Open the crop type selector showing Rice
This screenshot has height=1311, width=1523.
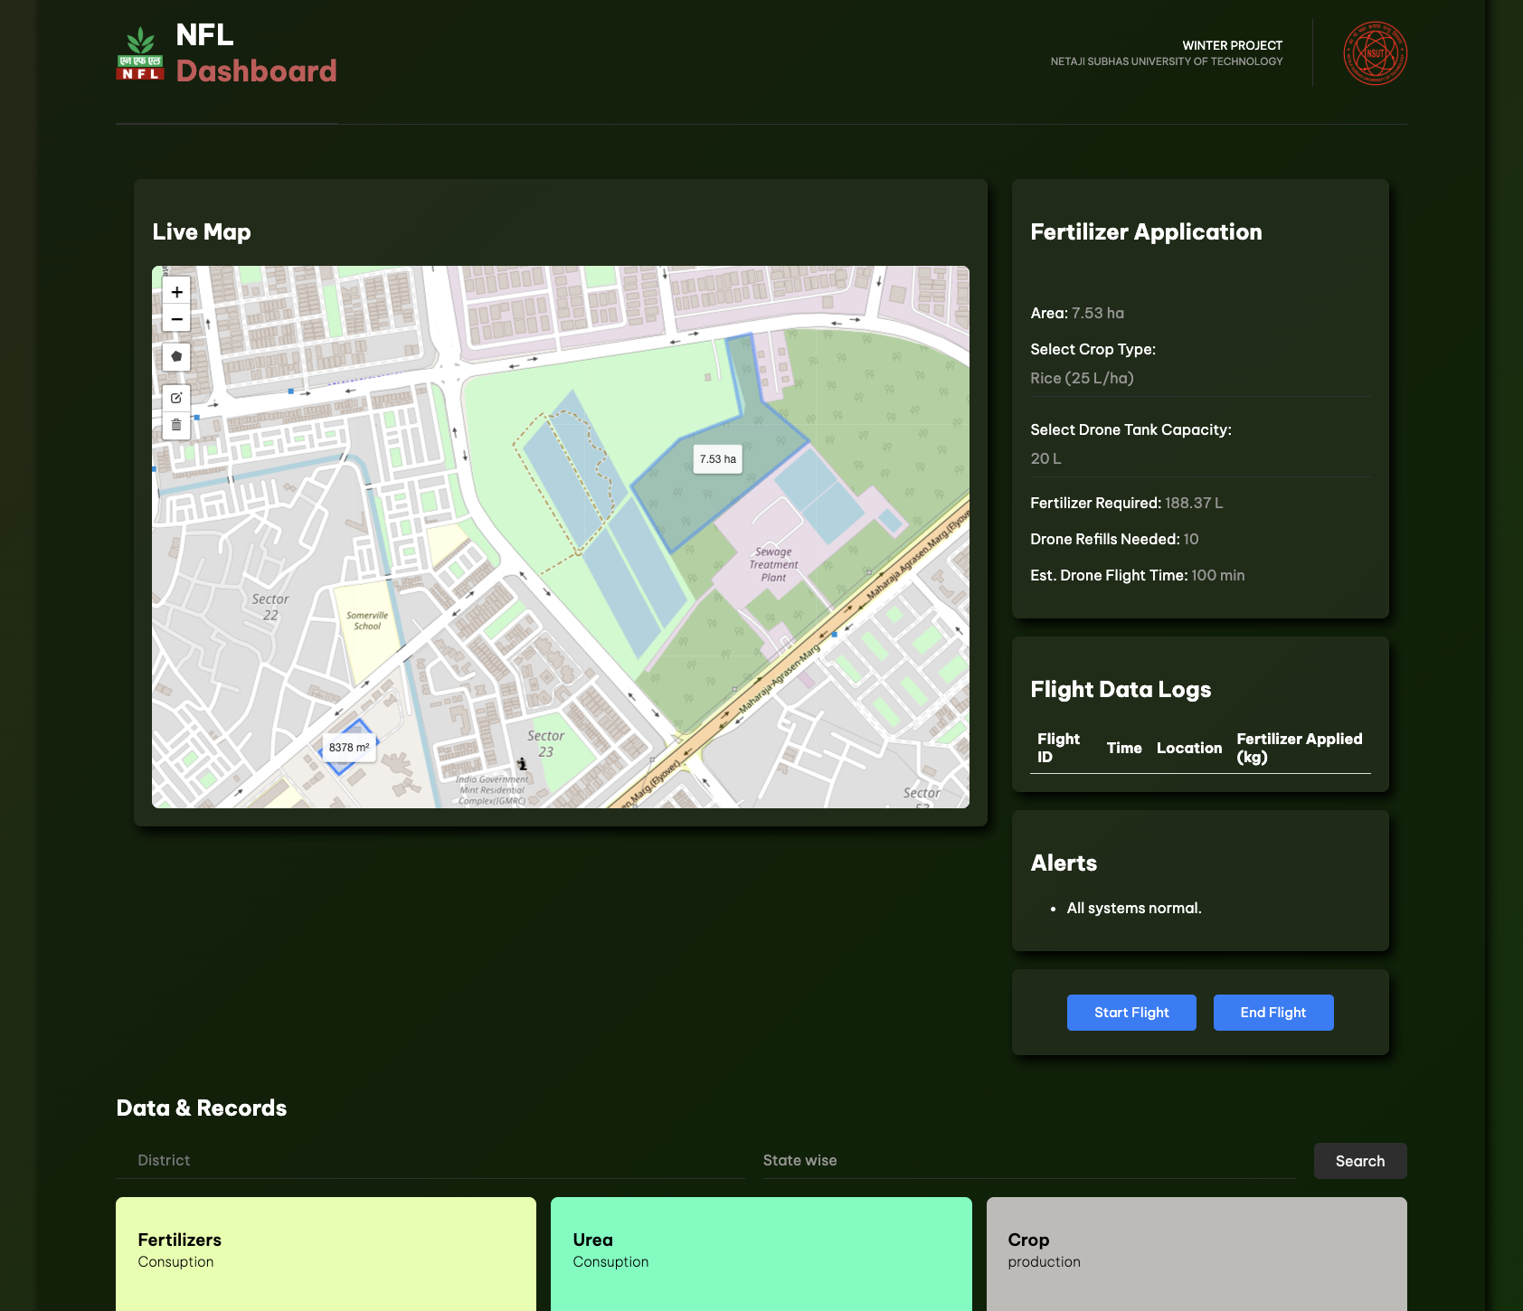coord(1200,378)
